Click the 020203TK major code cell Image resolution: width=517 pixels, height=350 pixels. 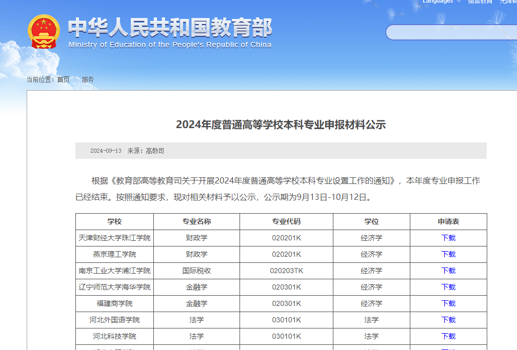pos(287,271)
